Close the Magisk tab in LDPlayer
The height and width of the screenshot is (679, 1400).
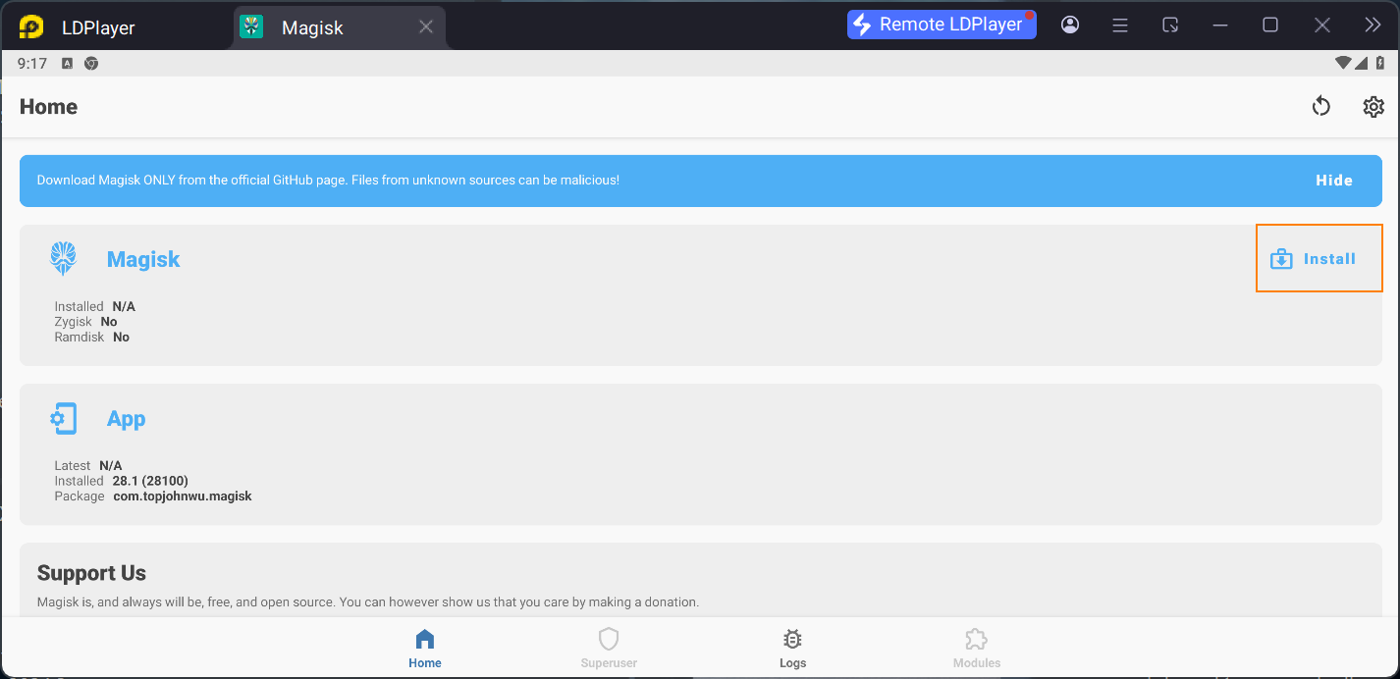(426, 27)
